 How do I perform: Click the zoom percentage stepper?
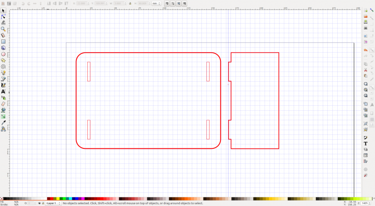pos(370,203)
